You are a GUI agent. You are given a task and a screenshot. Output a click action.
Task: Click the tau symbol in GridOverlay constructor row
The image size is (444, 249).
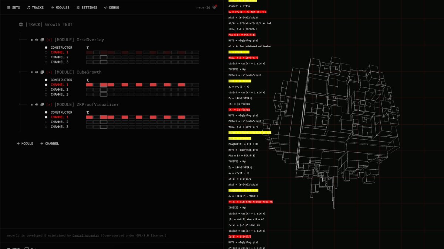88,48
